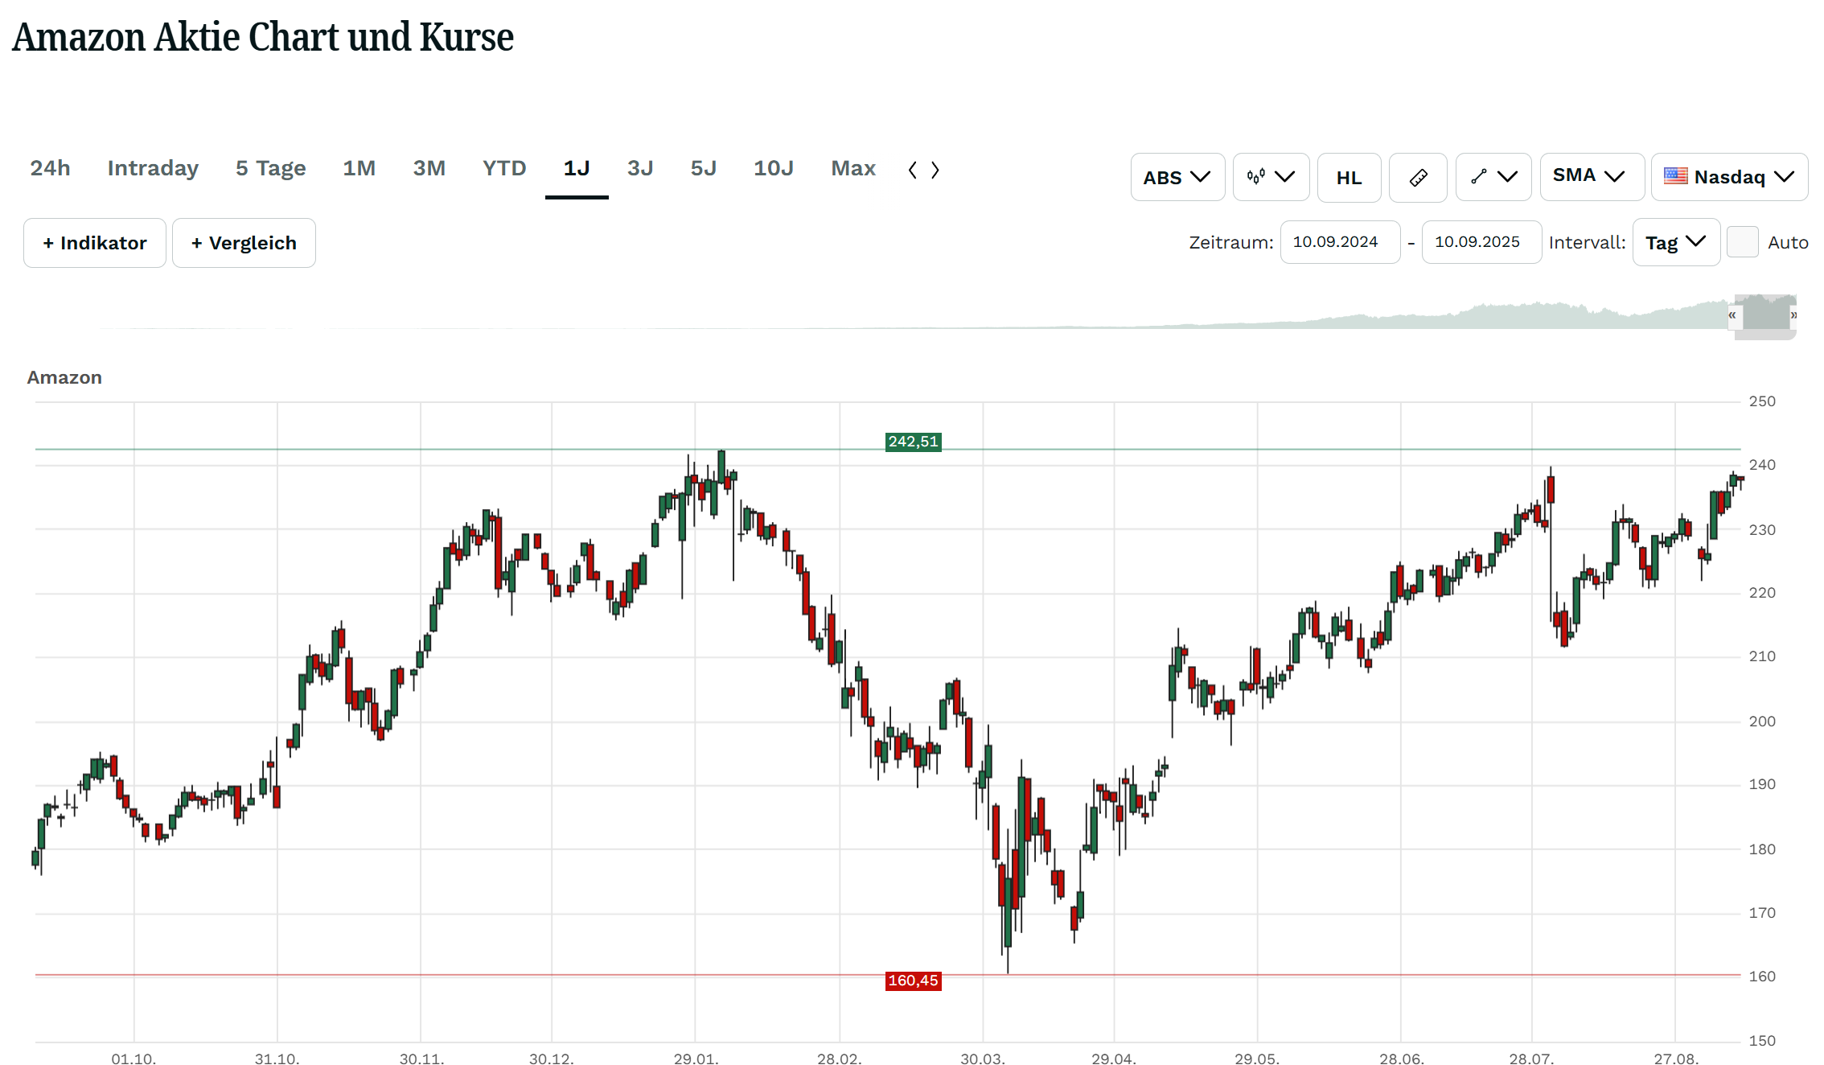Open the Nasdaq exchange dropdown
Screen dimensions: 1824x1065
(1729, 177)
